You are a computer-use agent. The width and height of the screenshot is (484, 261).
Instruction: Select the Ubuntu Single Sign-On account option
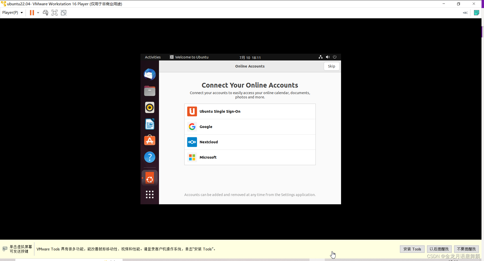tap(250, 111)
